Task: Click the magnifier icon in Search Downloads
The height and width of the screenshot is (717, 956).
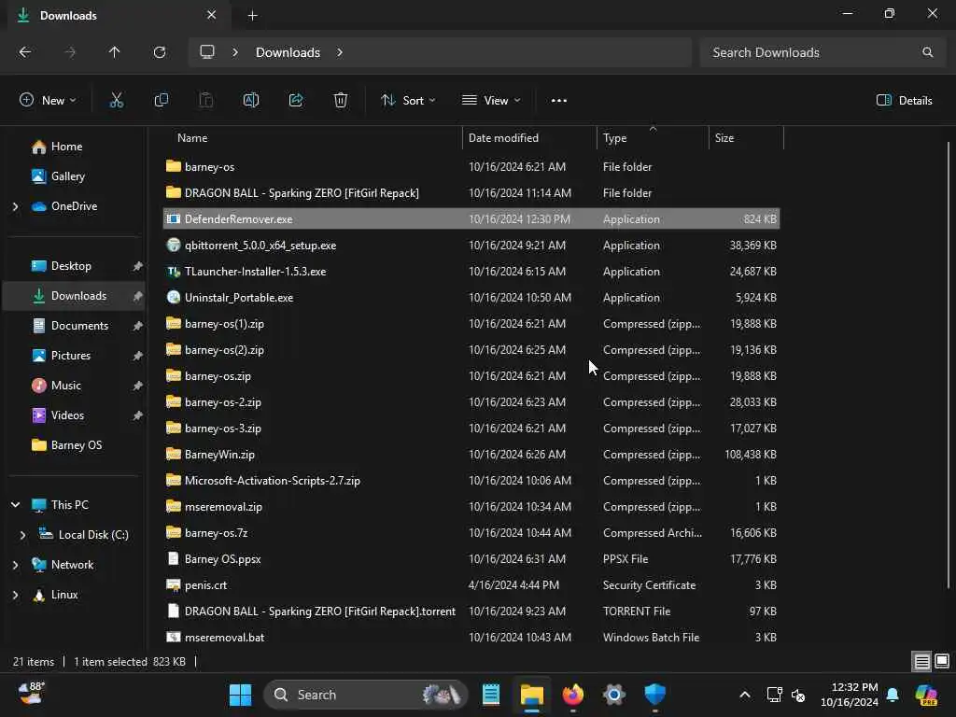Action: [x=927, y=52]
